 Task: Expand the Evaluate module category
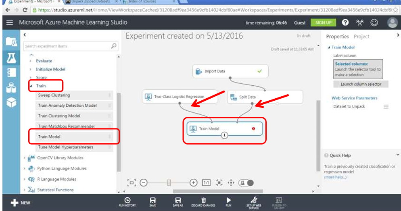pos(31,61)
